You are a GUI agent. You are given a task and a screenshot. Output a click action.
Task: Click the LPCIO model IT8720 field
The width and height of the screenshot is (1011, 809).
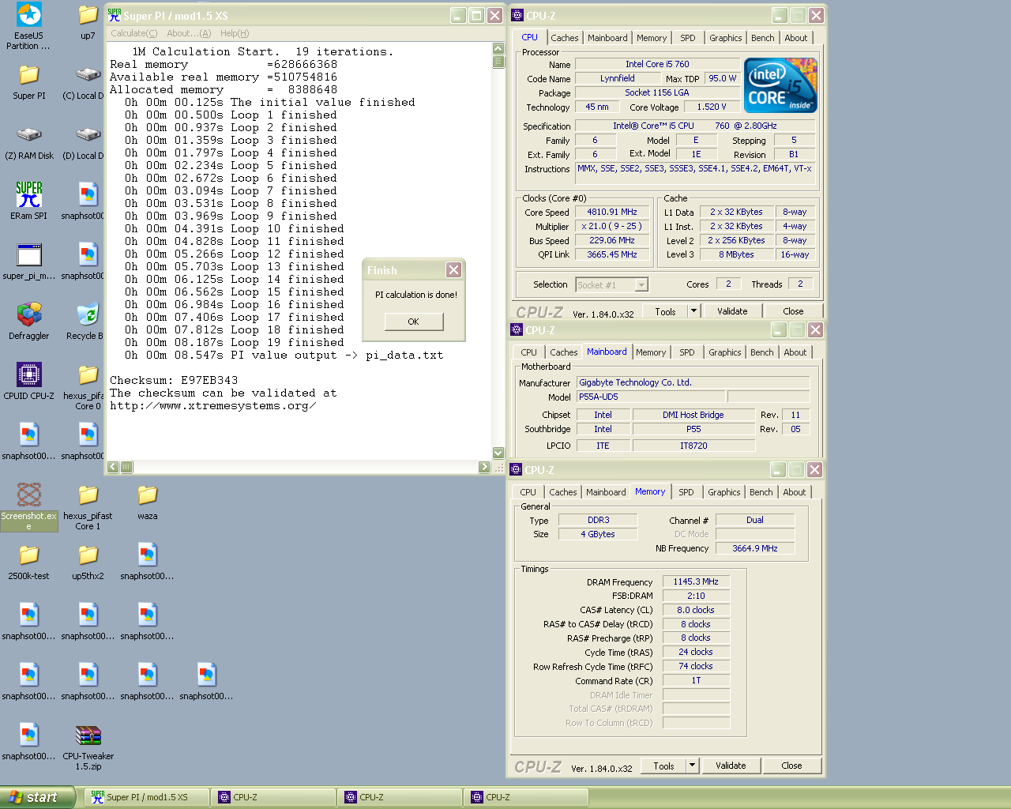(x=693, y=446)
